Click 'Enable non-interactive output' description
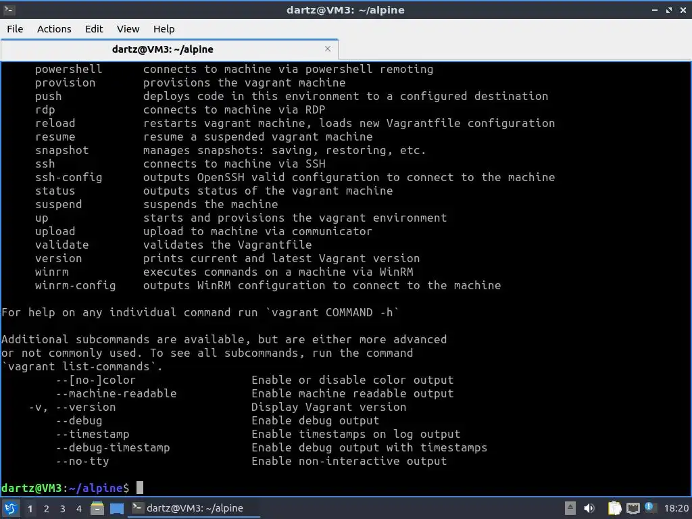692x519 pixels. (349, 461)
